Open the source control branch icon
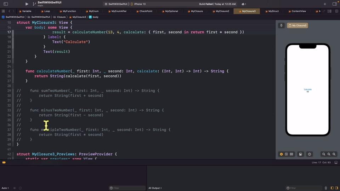 pyautogui.click(x=34, y=4)
